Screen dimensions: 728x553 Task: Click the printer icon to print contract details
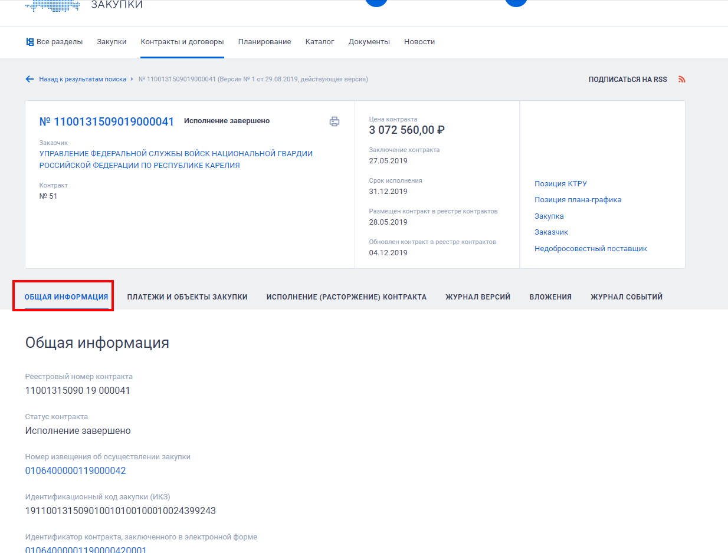coord(335,120)
